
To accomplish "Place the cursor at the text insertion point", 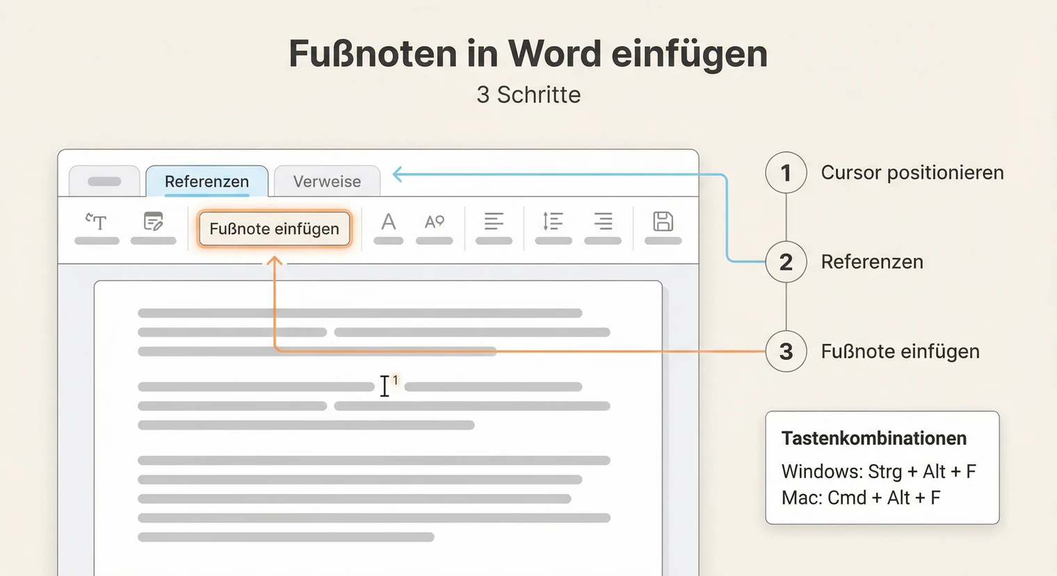I will click(385, 386).
